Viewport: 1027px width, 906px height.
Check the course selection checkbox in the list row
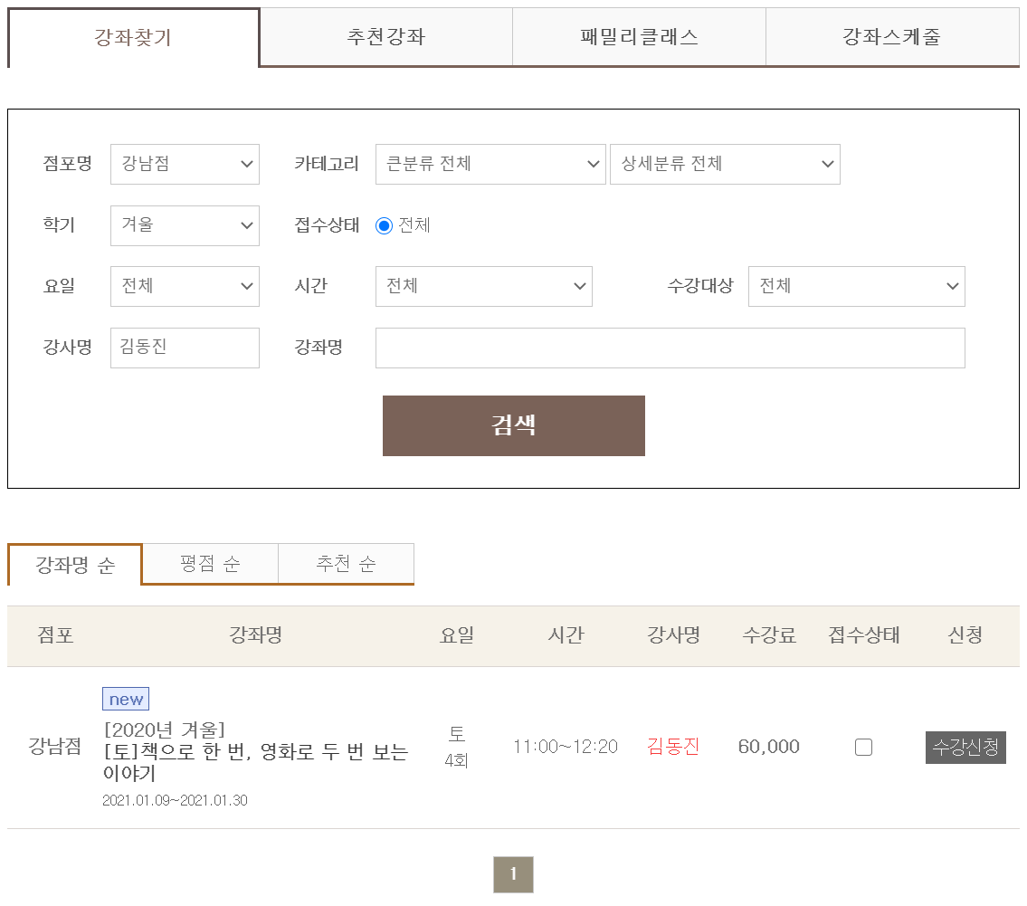pos(862,747)
